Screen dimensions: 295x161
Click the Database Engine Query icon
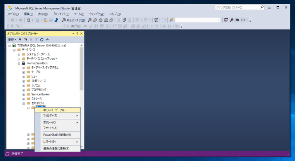tap(90, 20)
